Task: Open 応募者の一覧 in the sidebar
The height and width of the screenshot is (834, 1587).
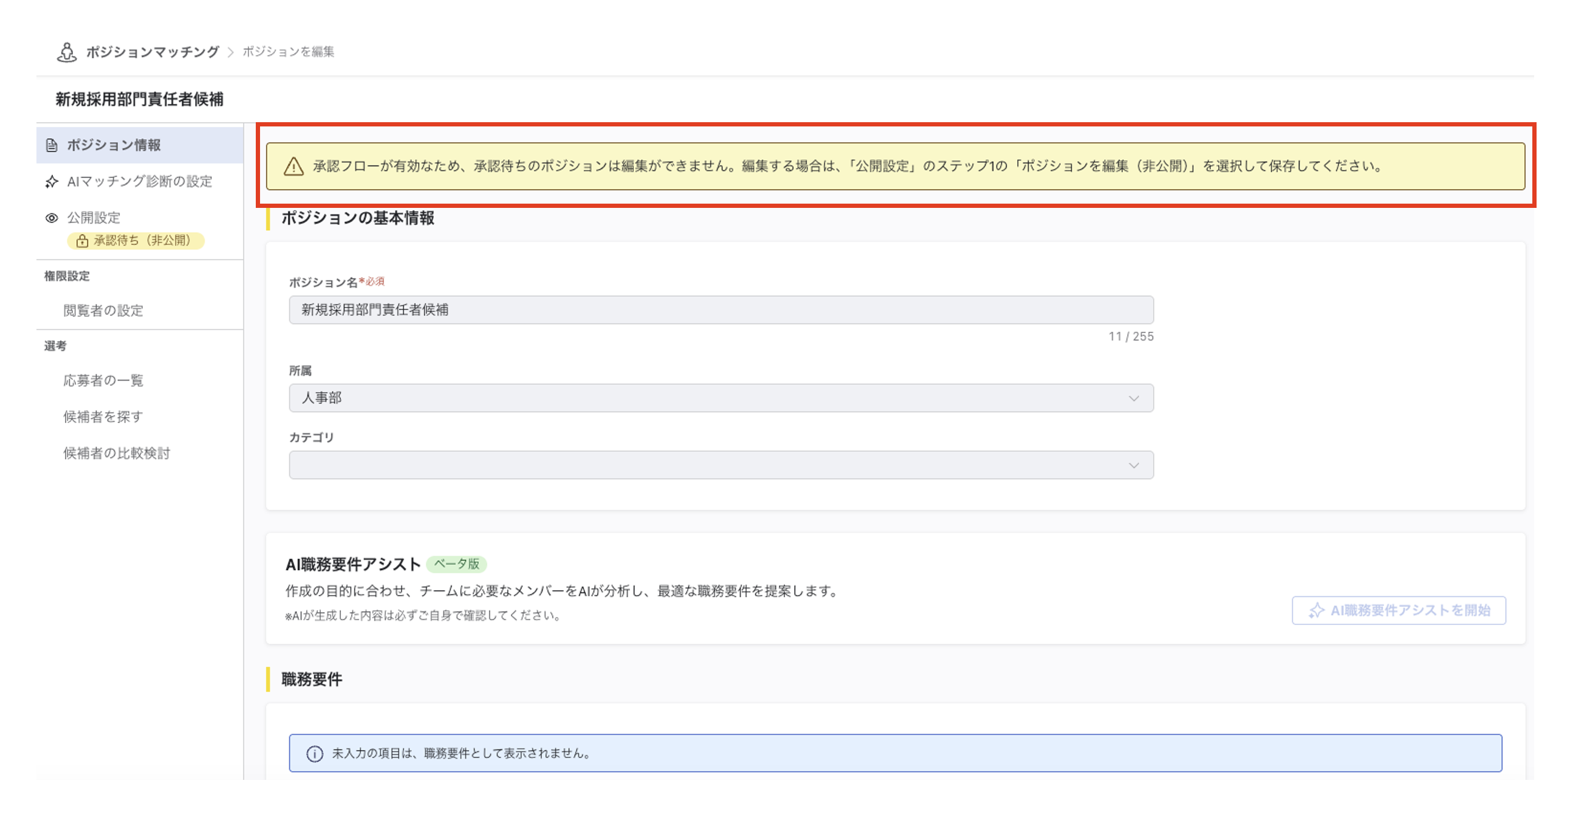Action: click(x=103, y=381)
